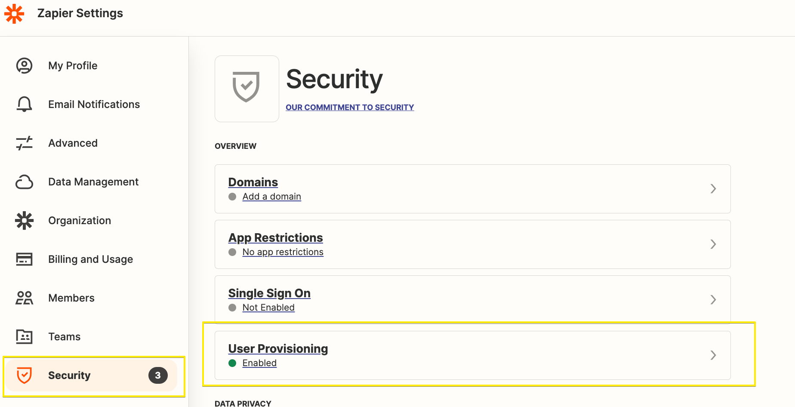Click the Teams folder icon
795x407 pixels.
[24, 336]
